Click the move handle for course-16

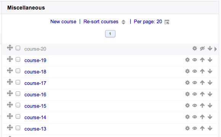(x=10, y=93)
